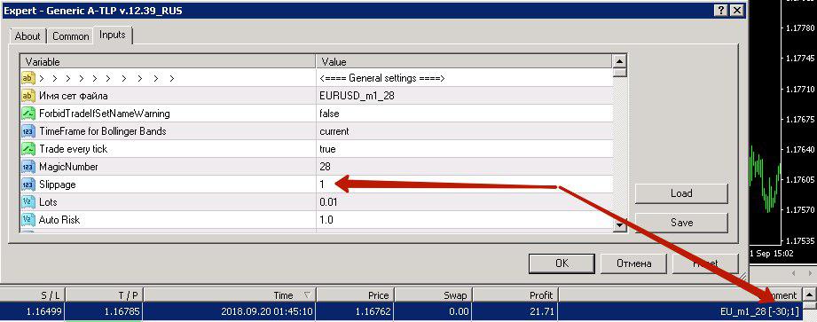
Task: Select the Inputs tab
Action: (x=113, y=35)
